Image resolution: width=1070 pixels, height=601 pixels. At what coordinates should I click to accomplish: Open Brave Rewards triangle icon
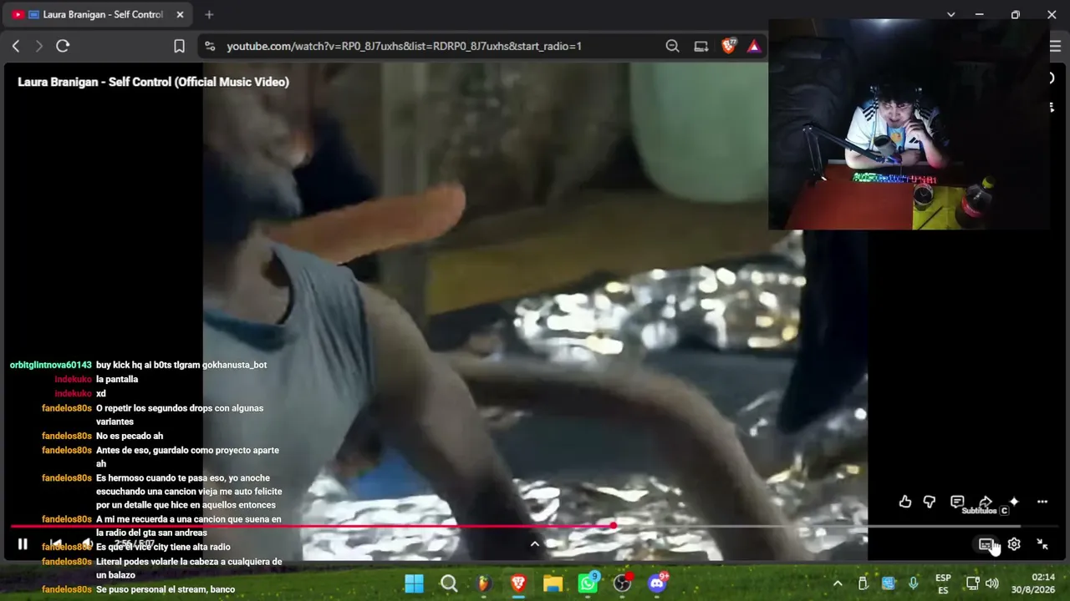click(x=754, y=46)
